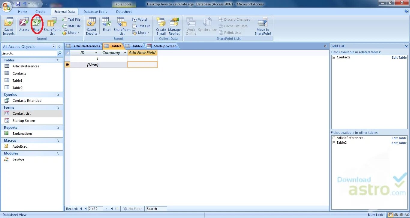Click the record navigator Search field
Screen dimensions: 410x218
(156, 209)
